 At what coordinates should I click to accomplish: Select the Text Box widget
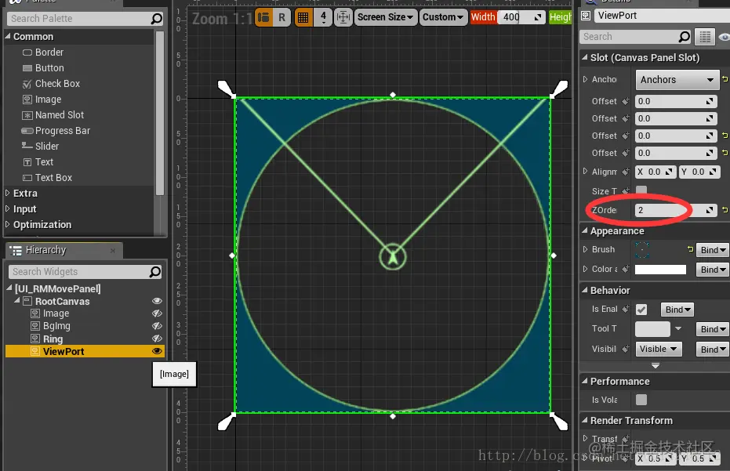click(x=47, y=178)
